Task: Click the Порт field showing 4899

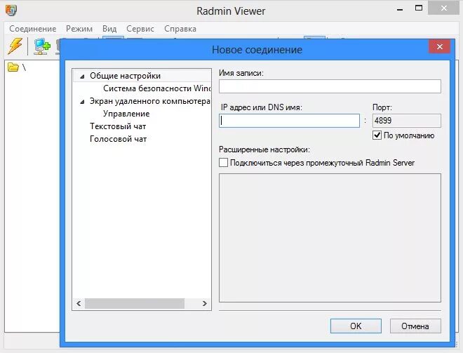Action: click(407, 121)
